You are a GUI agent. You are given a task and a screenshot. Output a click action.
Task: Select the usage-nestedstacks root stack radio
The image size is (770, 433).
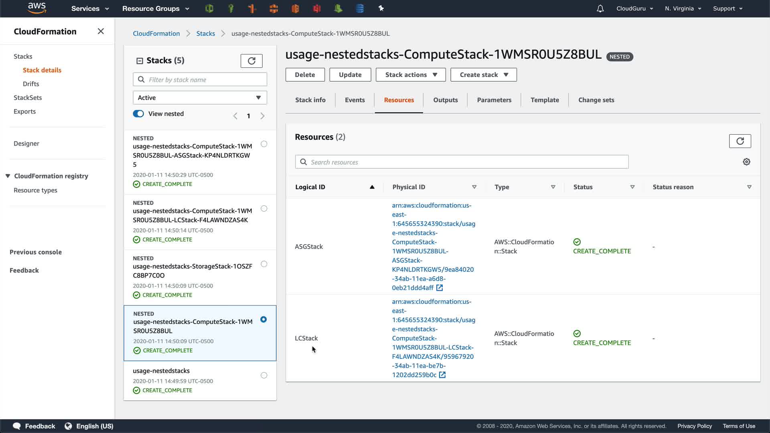(264, 375)
